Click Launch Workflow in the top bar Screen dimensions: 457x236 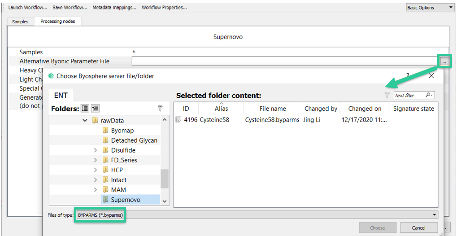(28, 8)
